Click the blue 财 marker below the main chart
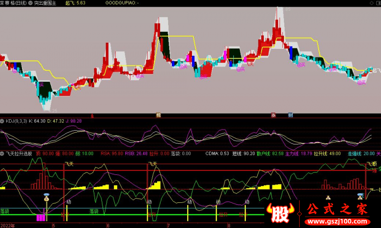Screen dimensions: 381x228 point(290,115)
